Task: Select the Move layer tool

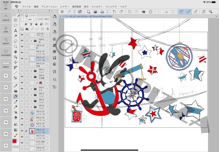Action: (x=16, y=62)
